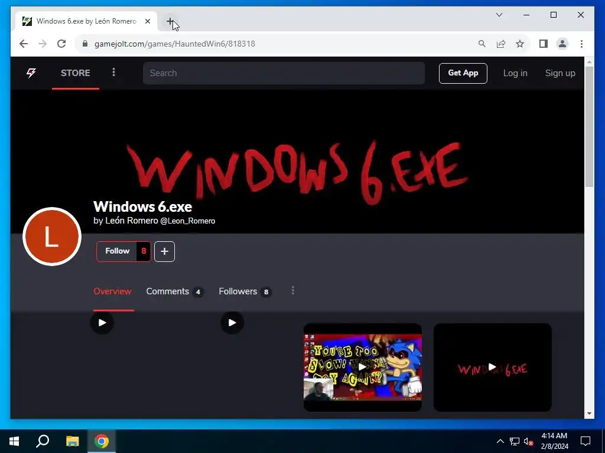Click the Chrome taskbar icon
Viewport: 605px width, 453px height.
click(x=102, y=441)
